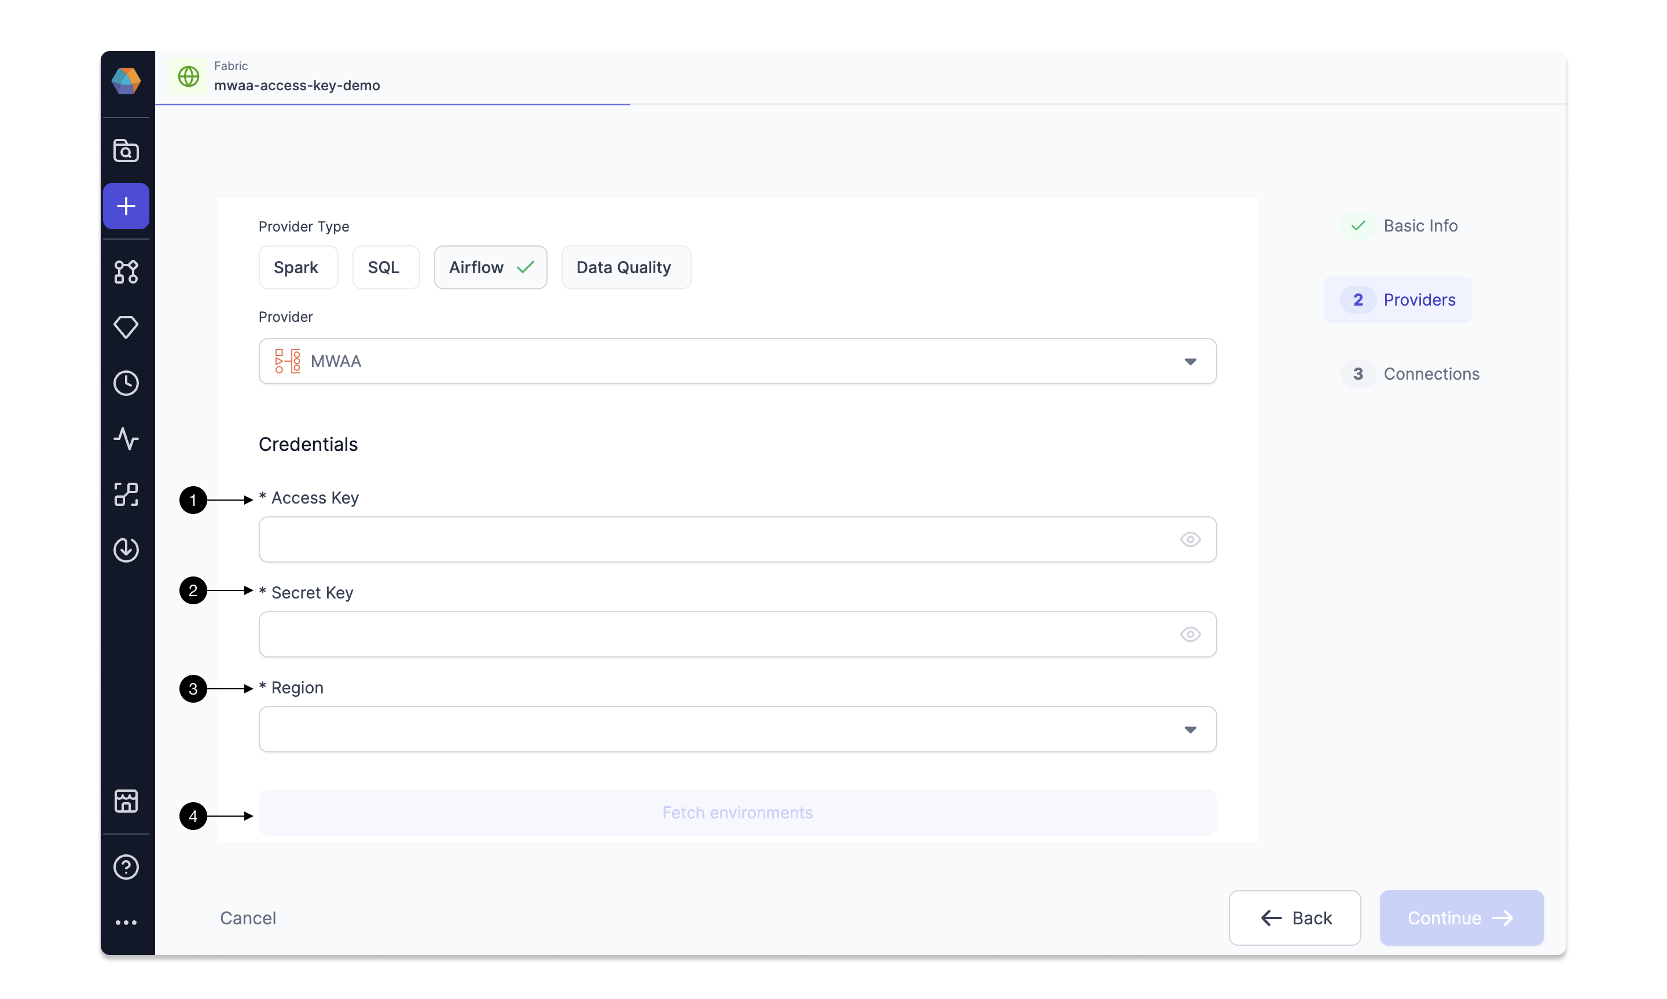Screen dimensions: 1667x999
Task: Open the download circle icon in sidebar
Action: pos(126,550)
